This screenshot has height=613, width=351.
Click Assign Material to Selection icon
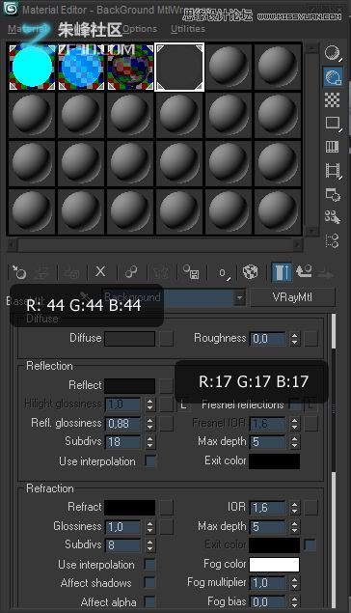pos(71,272)
